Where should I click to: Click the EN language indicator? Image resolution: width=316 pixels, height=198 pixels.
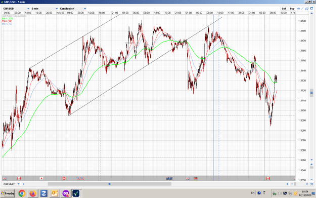pyautogui.click(x=253, y=193)
